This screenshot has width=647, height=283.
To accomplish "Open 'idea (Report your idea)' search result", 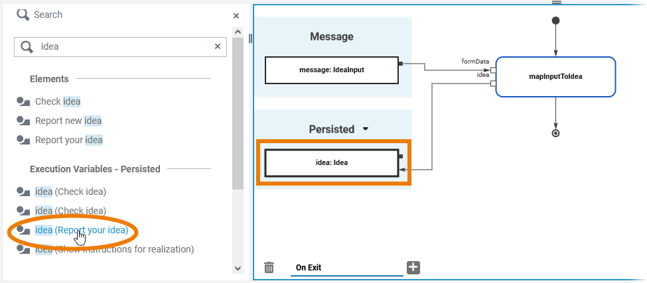I will pyautogui.click(x=82, y=230).
